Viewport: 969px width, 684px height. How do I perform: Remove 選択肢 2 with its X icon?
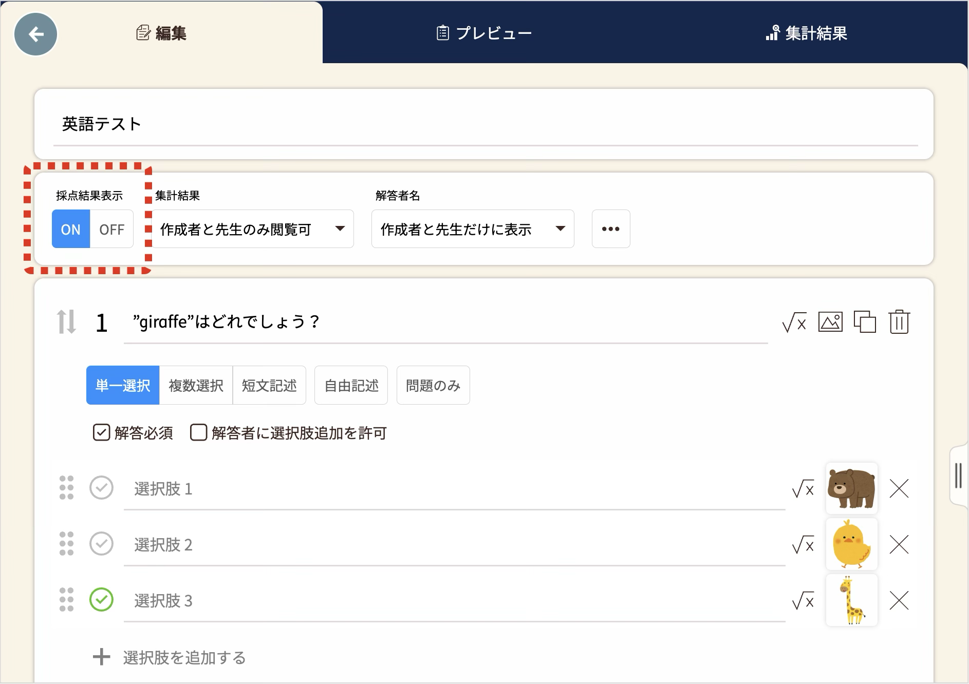click(x=899, y=544)
